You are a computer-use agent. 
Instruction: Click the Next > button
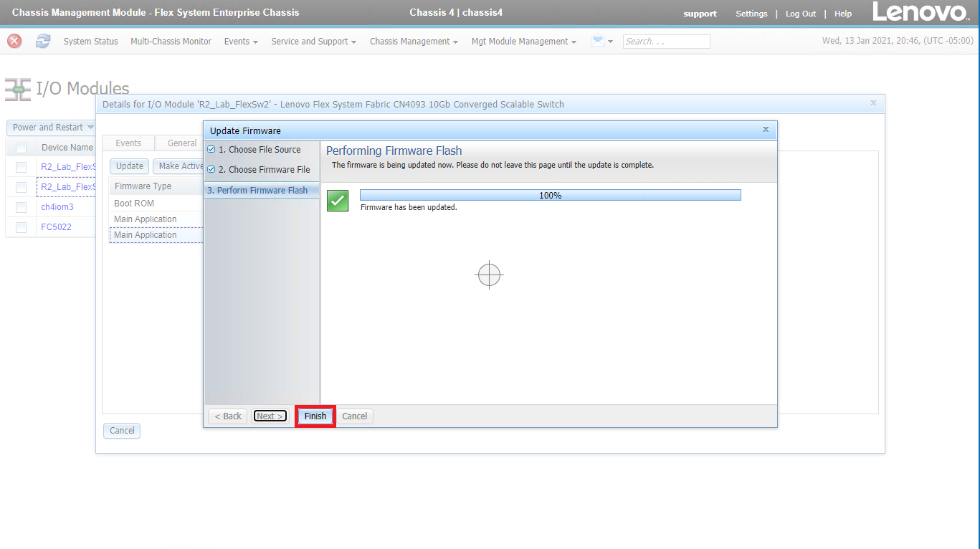click(x=270, y=416)
